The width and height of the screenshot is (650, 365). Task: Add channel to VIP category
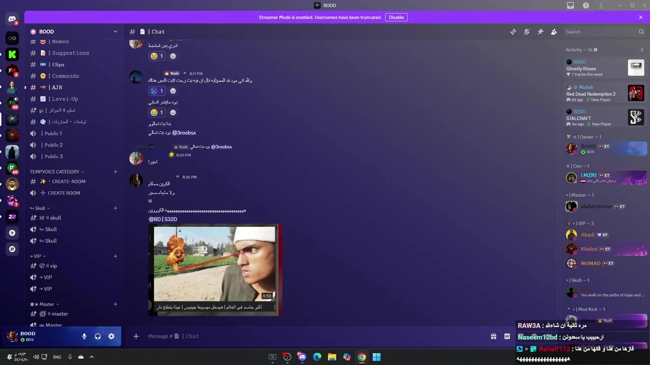pos(115,257)
